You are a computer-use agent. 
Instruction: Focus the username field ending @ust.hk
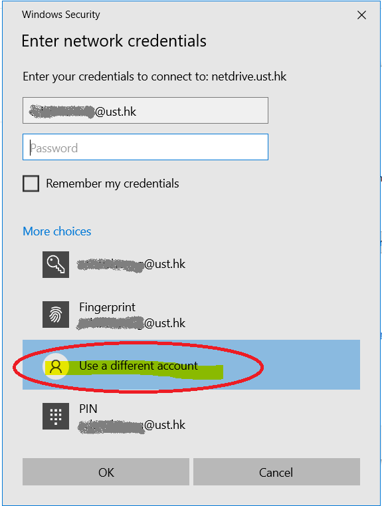(145, 110)
